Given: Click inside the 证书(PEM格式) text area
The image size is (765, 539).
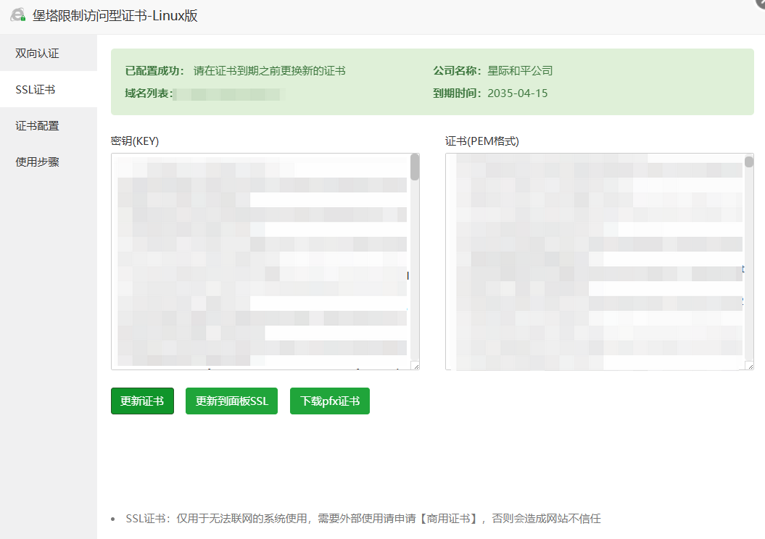Looking at the screenshot, I should tap(595, 261).
